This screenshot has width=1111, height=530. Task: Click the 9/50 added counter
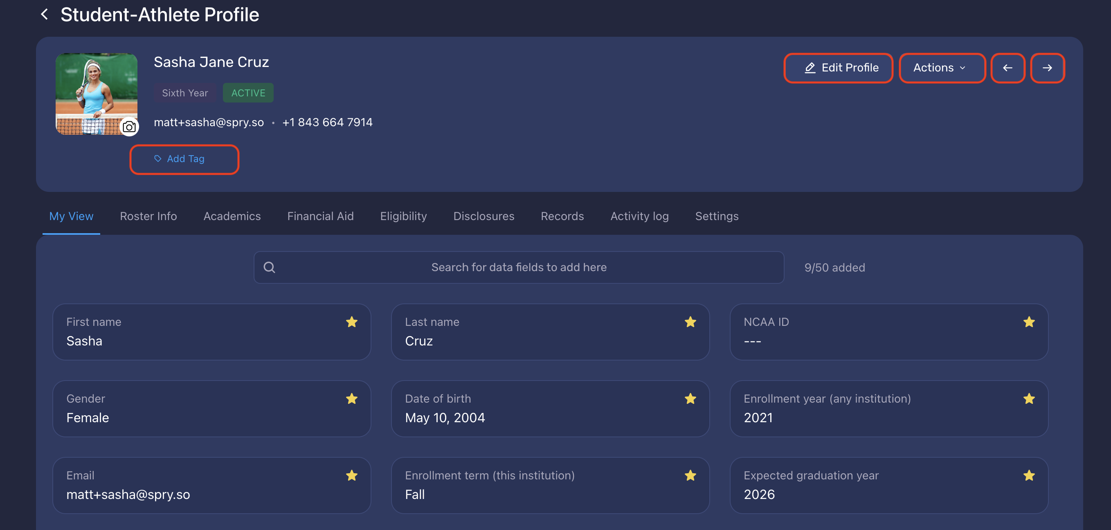pyautogui.click(x=834, y=267)
